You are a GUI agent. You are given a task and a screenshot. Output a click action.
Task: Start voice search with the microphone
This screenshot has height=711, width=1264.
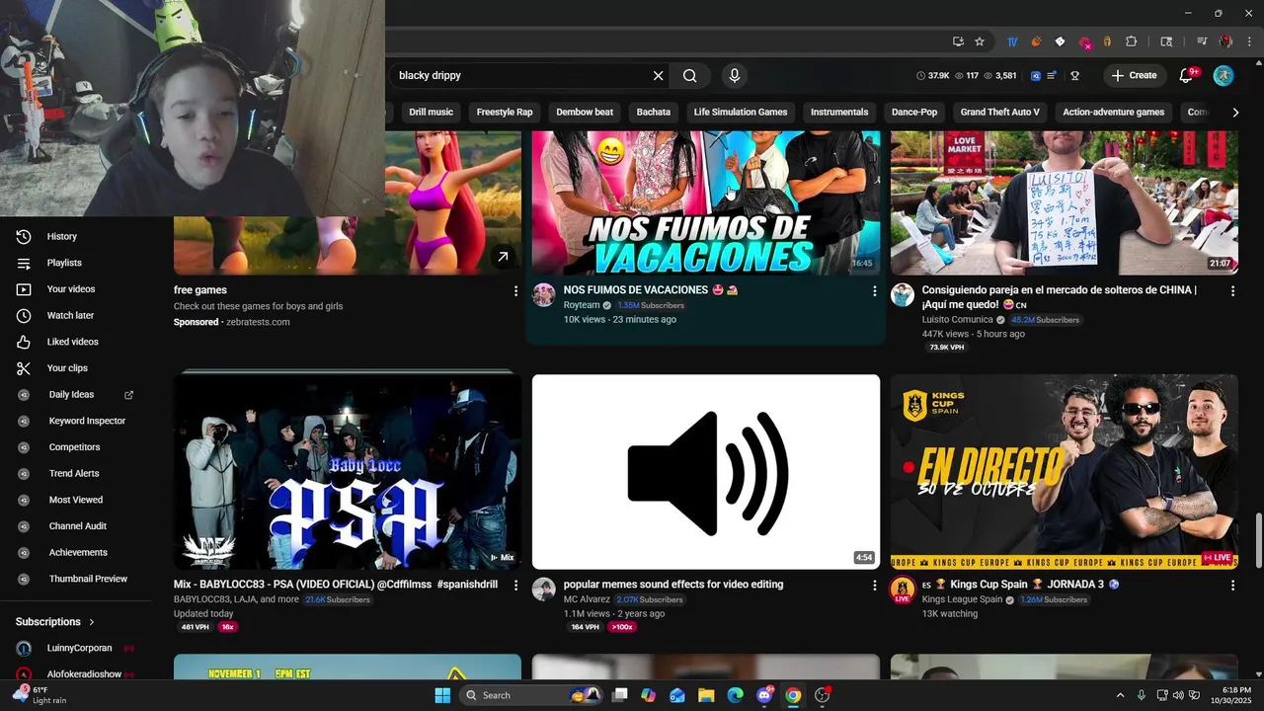coord(734,75)
